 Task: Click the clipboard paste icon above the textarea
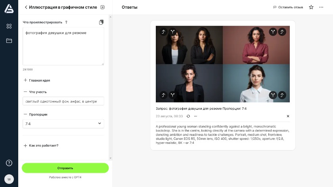(x=101, y=22)
